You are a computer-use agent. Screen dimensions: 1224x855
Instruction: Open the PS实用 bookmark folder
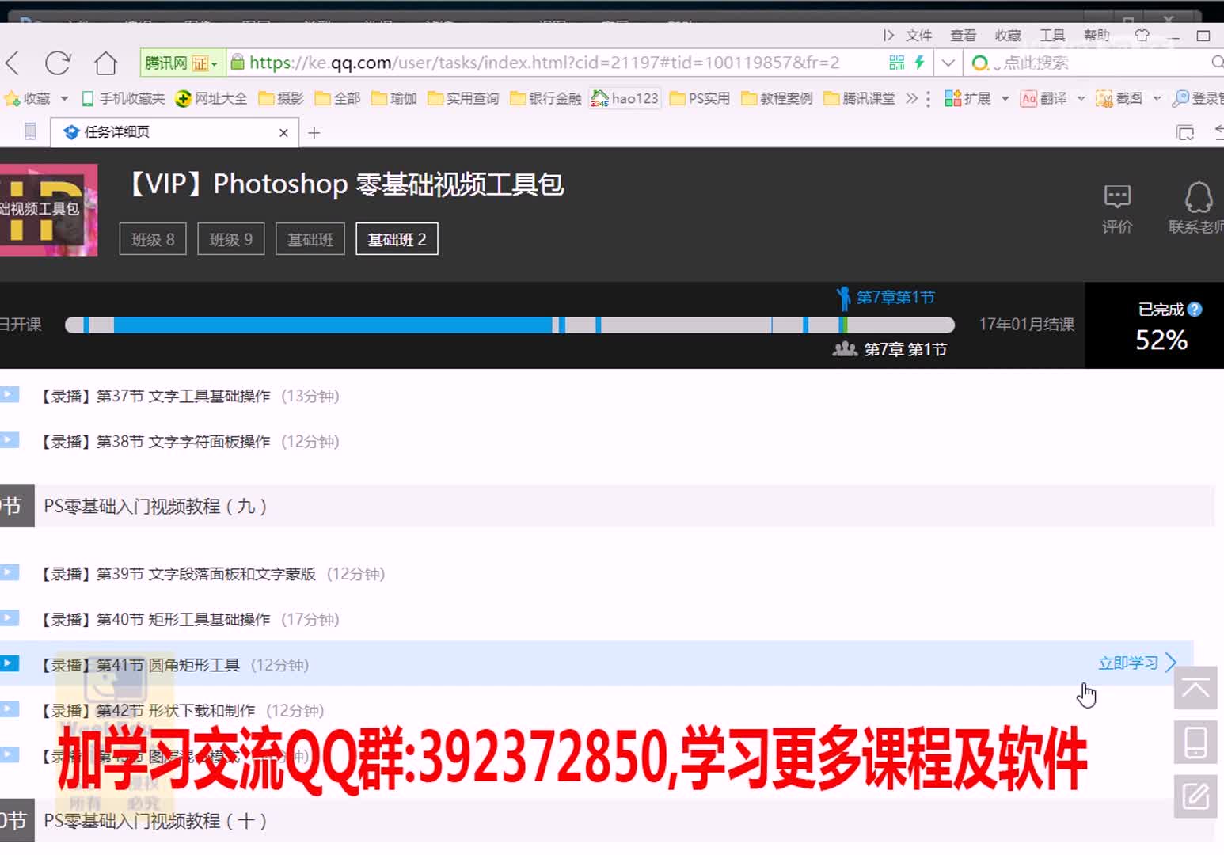click(x=700, y=98)
